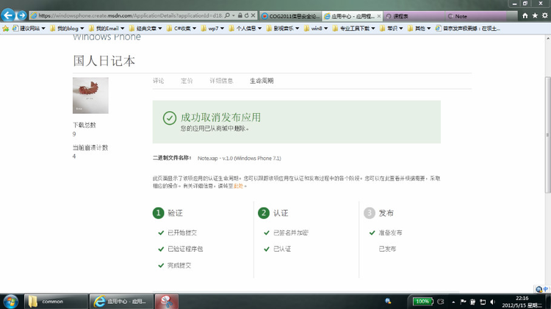Click the camera-shaped icon beside battery
This screenshot has width=551, height=309.
[x=441, y=301]
